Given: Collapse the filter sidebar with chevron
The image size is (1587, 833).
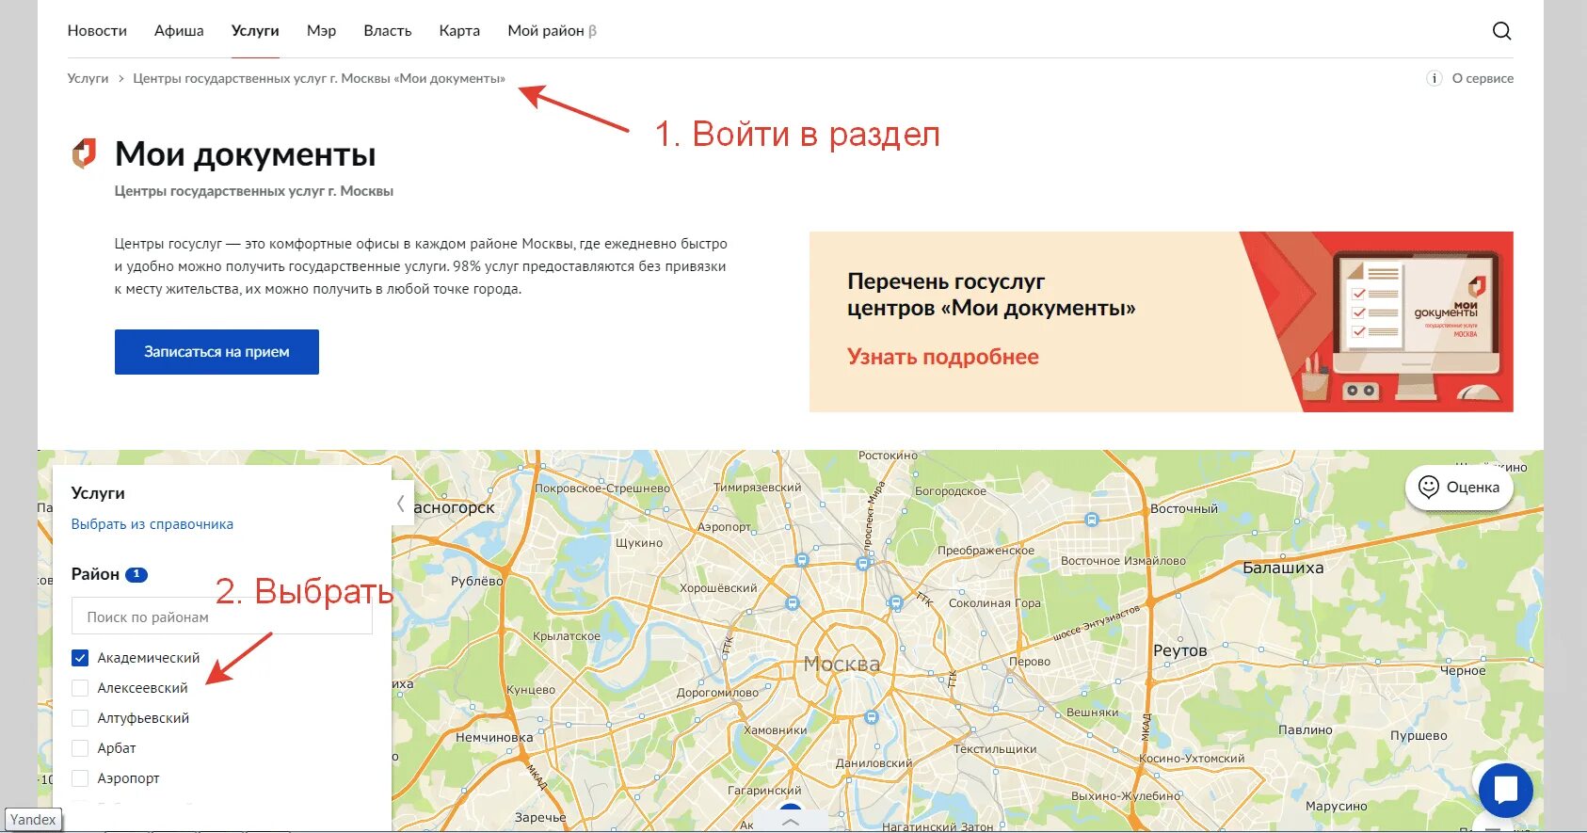Looking at the screenshot, I should pyautogui.click(x=401, y=505).
